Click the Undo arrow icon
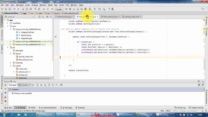The width and height of the screenshot is (208, 117). (x=14, y=9)
